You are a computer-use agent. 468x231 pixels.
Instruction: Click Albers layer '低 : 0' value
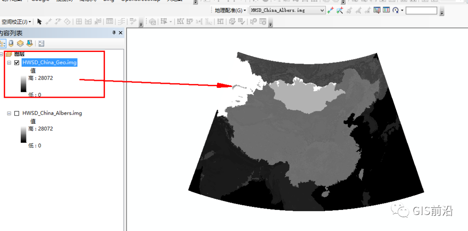pyautogui.click(x=35, y=146)
